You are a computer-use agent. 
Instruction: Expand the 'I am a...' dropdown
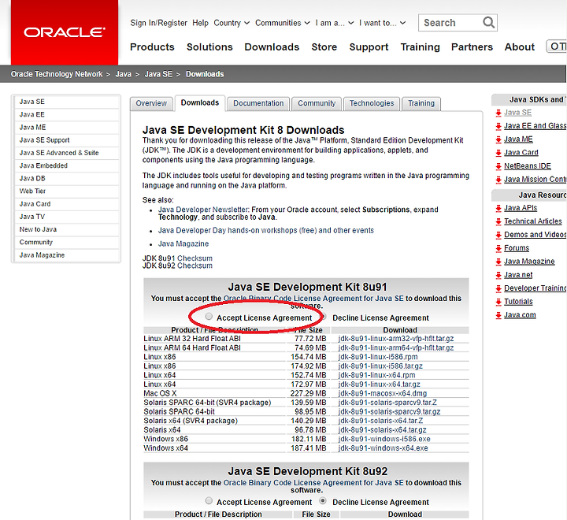(x=335, y=23)
